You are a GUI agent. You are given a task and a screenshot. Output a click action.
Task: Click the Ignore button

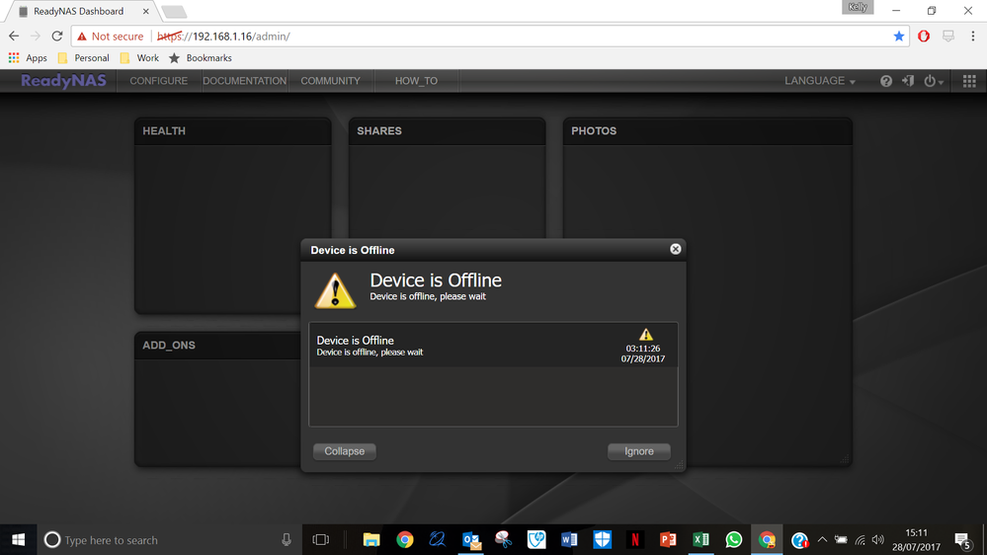pos(639,451)
